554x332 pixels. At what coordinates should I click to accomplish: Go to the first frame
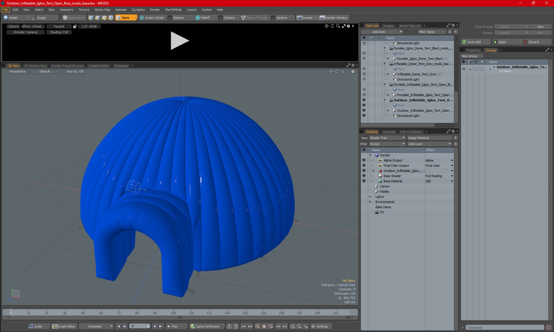pos(118,326)
